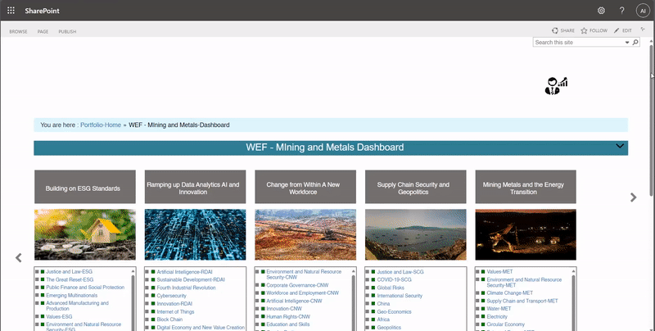Screen dimensions: 655x331
Task: Click the green square beside China
Action: (x=373, y=303)
